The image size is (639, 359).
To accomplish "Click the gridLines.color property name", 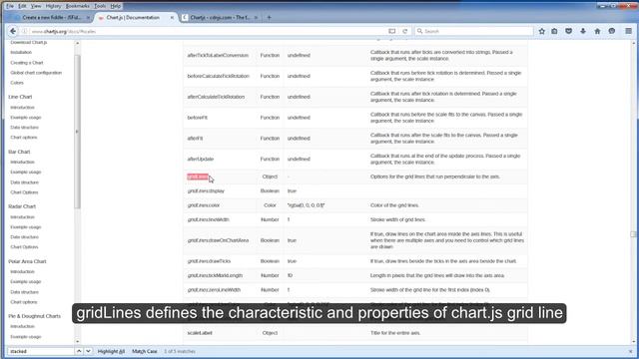I will 204,205.
